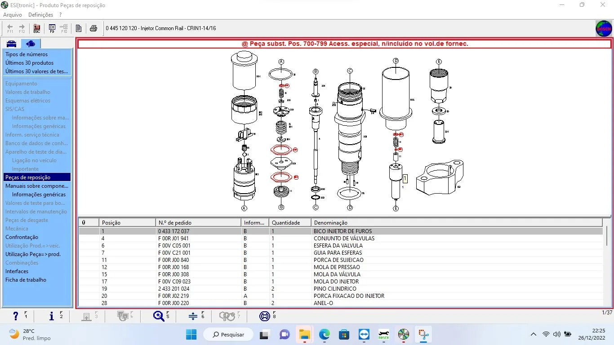This screenshot has width=614, height=345.
Task: Open the Arquivo menu
Action: [x=13, y=15]
